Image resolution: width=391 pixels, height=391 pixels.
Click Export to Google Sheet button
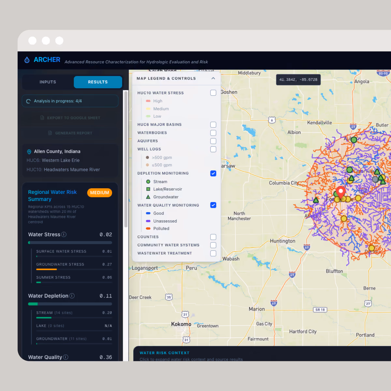click(70, 118)
